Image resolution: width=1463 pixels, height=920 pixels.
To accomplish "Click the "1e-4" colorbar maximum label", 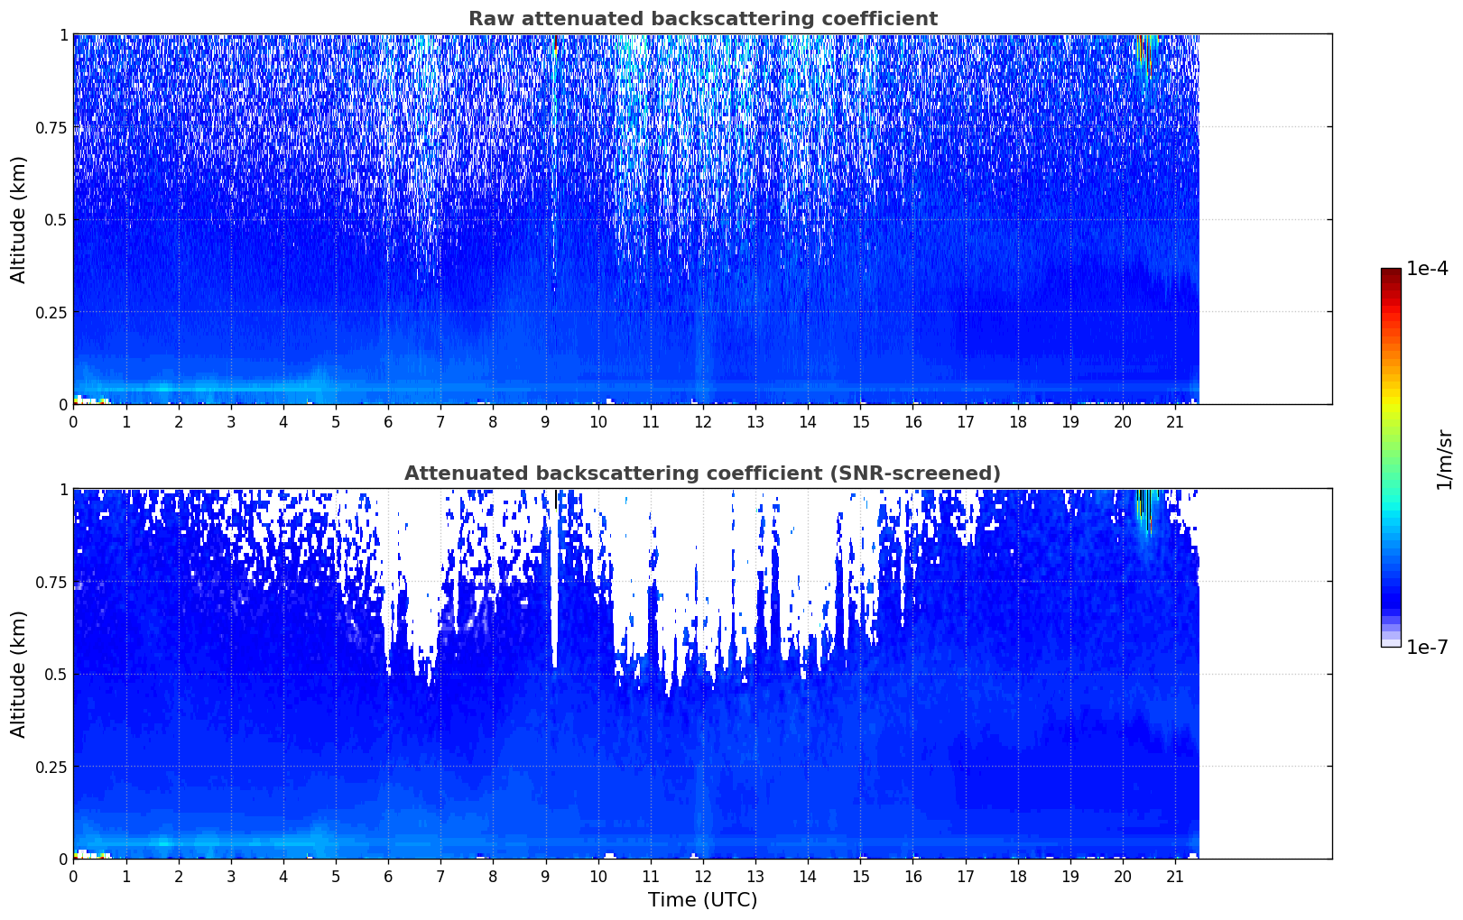I will tap(1427, 269).
